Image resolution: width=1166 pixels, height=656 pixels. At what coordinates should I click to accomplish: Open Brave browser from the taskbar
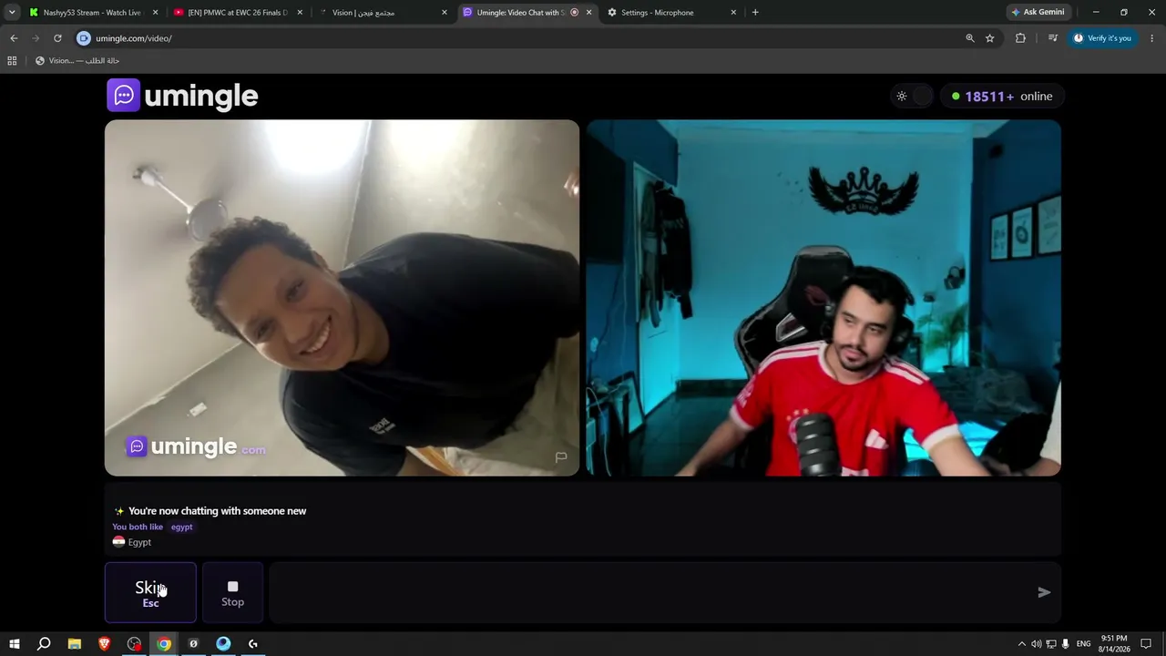coord(105,643)
